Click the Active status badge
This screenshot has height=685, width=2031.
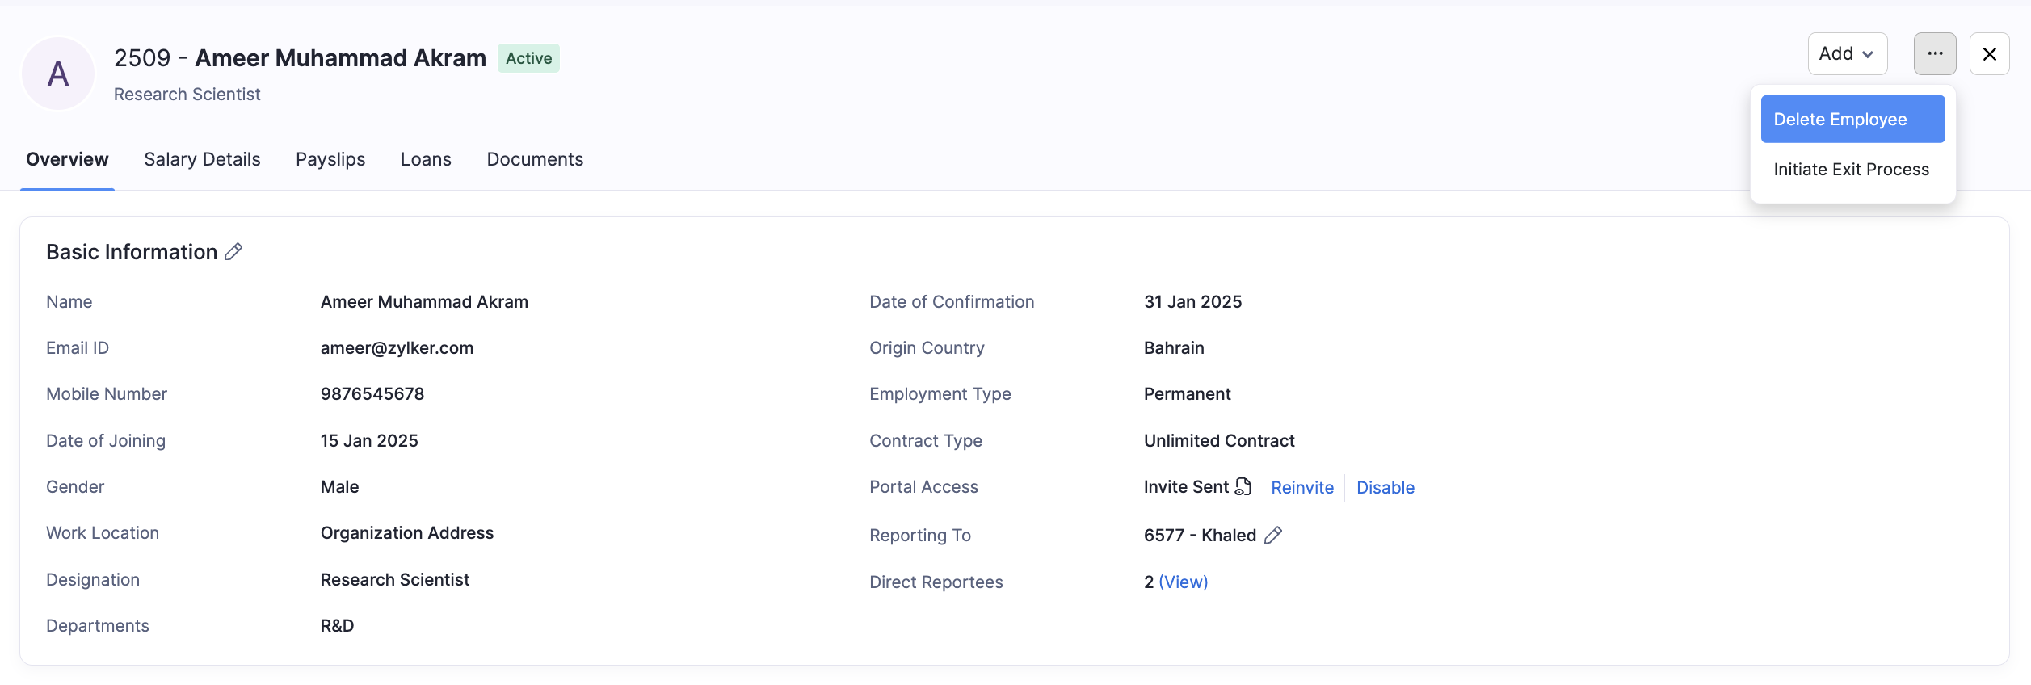point(528,58)
